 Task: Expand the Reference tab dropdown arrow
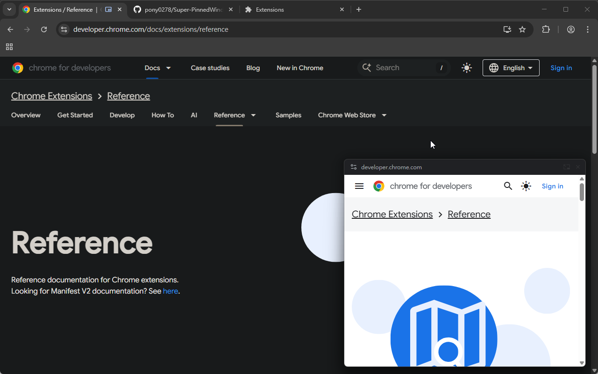coord(253,115)
